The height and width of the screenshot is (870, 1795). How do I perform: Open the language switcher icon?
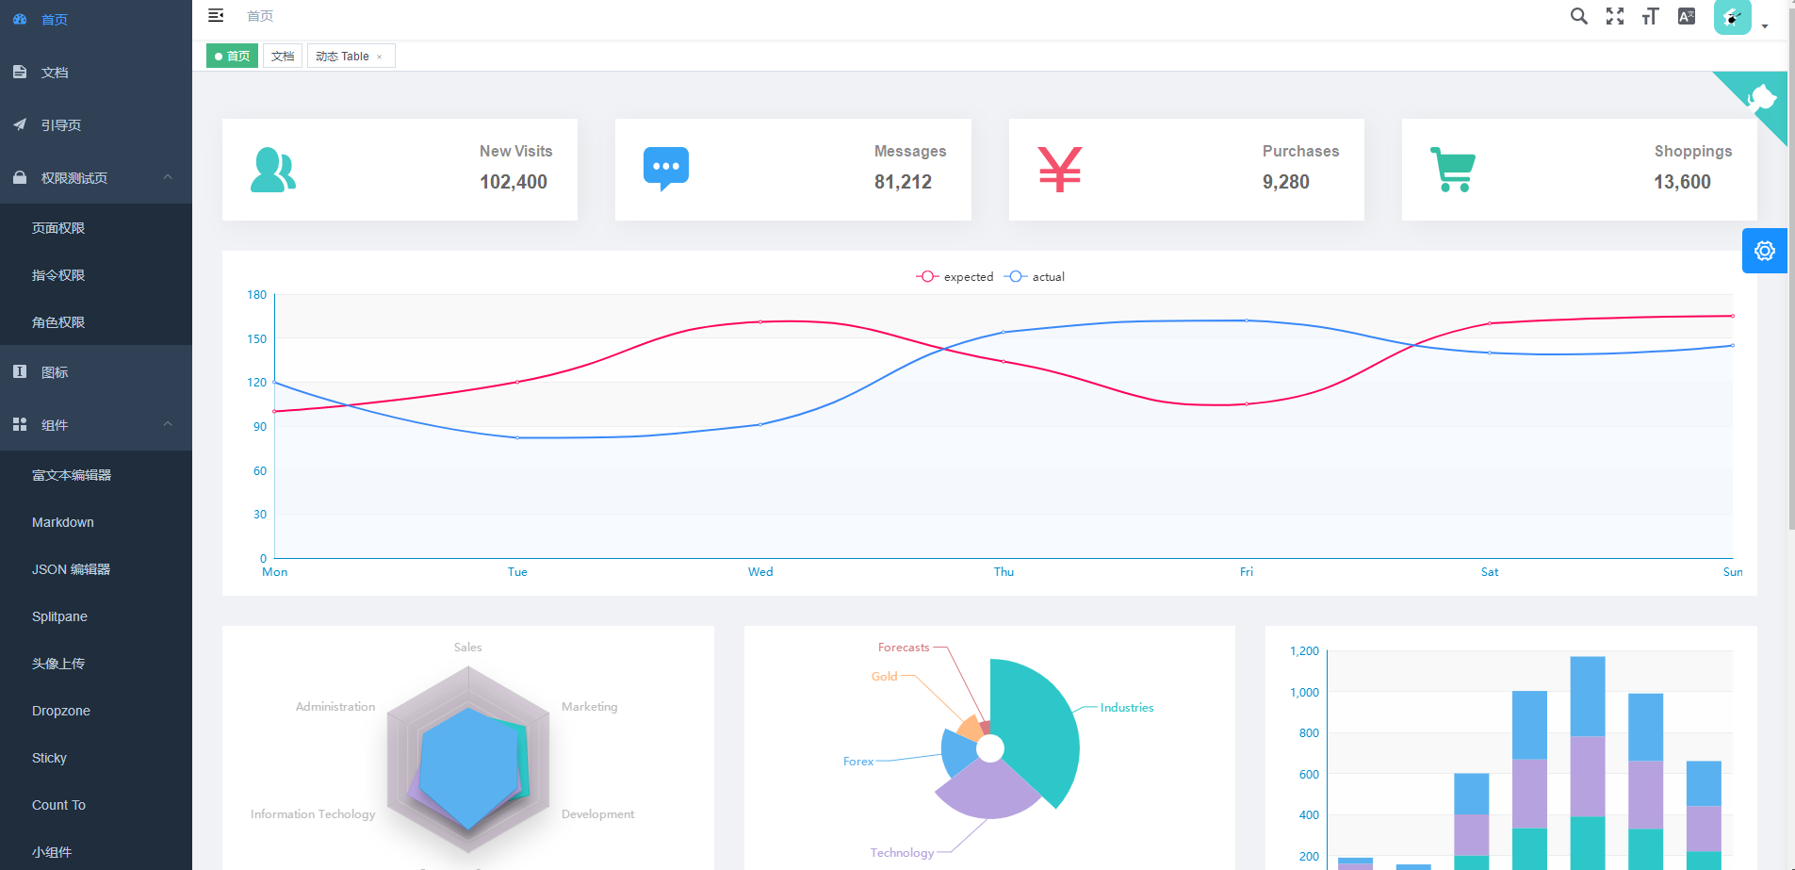1687,16
